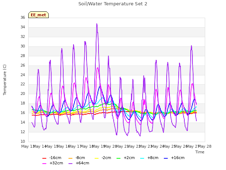
Task: Click the EE_met annotation label
Action: click(x=38, y=15)
